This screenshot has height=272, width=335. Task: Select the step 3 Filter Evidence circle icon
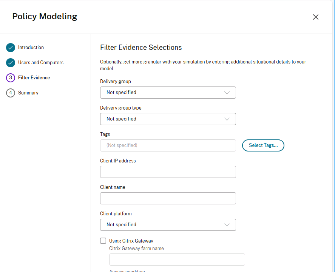11,78
